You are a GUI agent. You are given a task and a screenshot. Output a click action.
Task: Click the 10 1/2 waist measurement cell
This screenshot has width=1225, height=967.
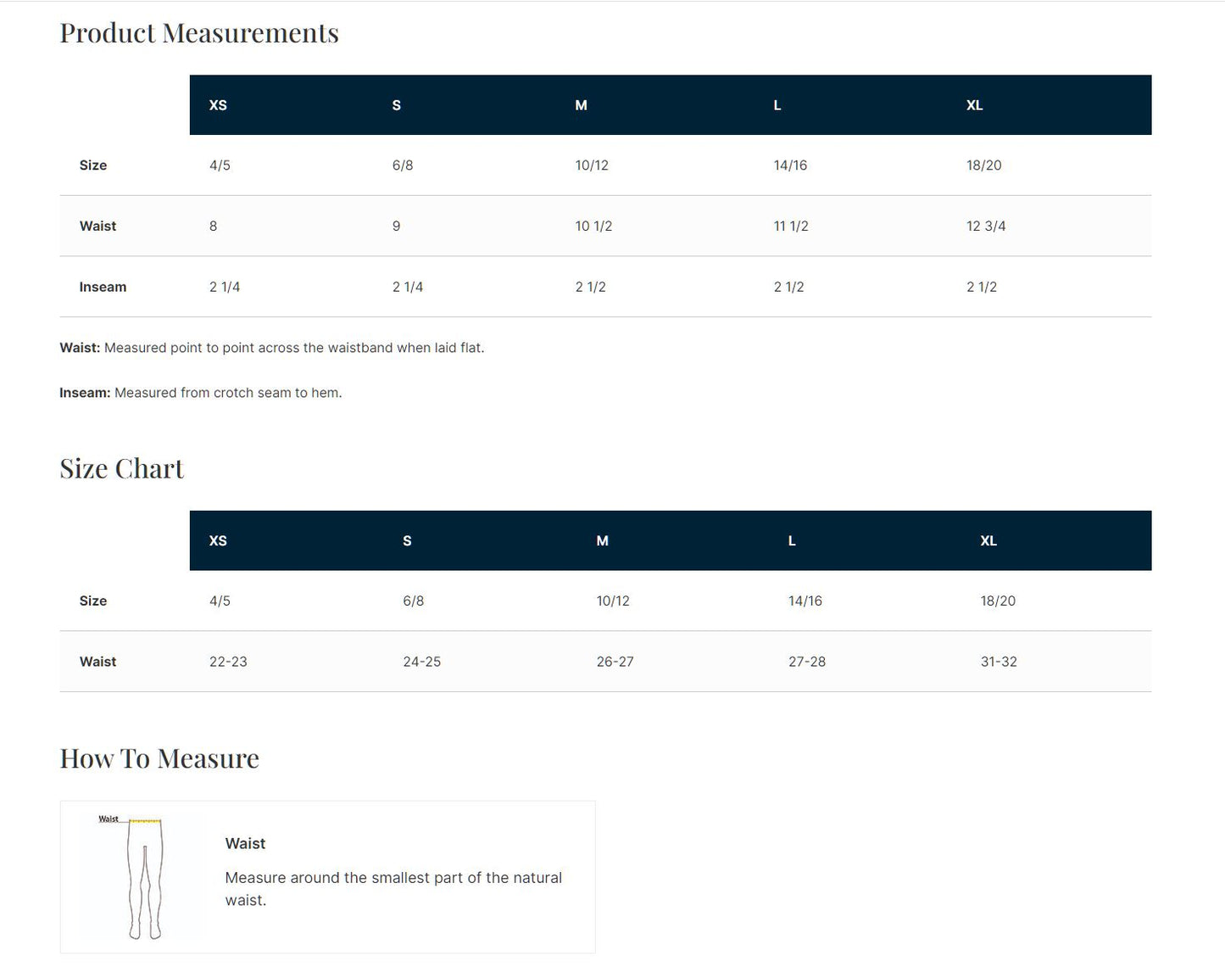[593, 226]
